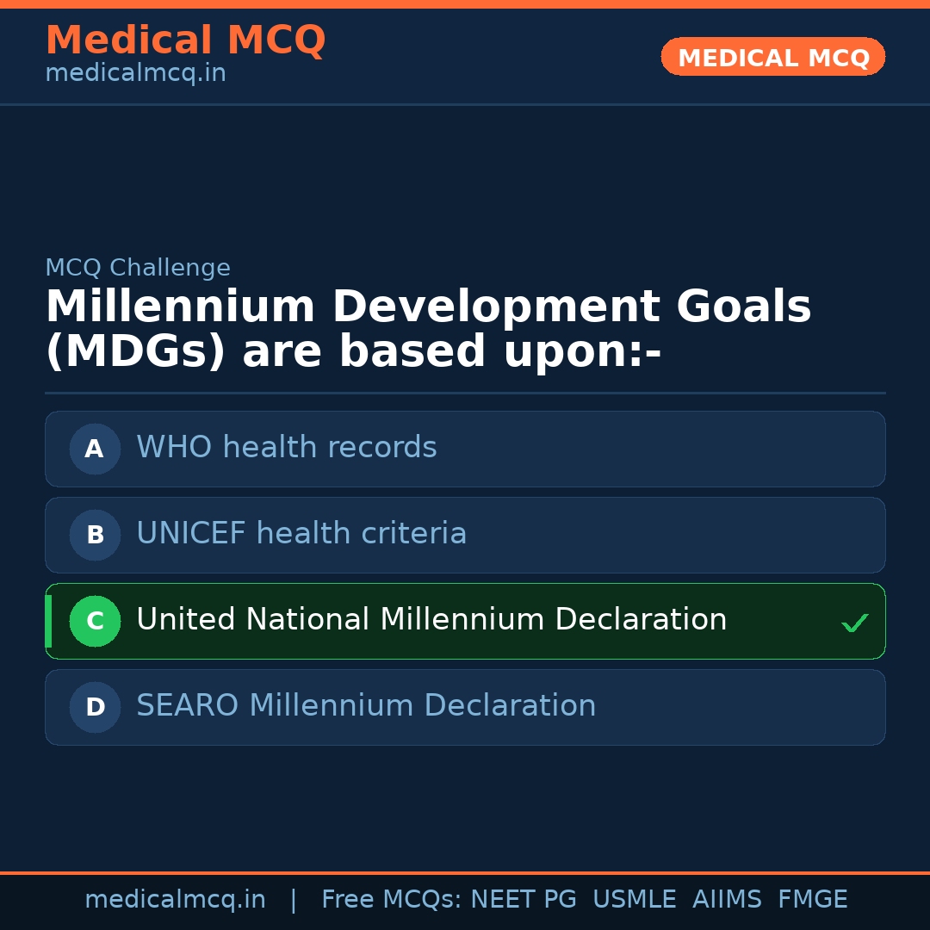This screenshot has height=930, width=930.
Task: Pick SEARO Millennium Declaration option
Action: (x=366, y=706)
